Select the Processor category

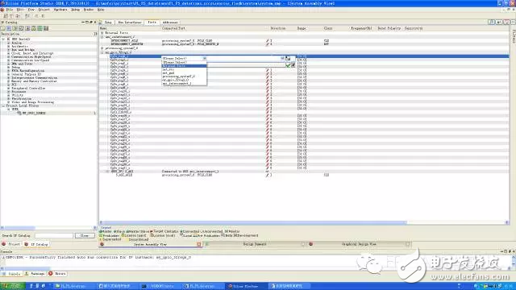click(x=19, y=92)
